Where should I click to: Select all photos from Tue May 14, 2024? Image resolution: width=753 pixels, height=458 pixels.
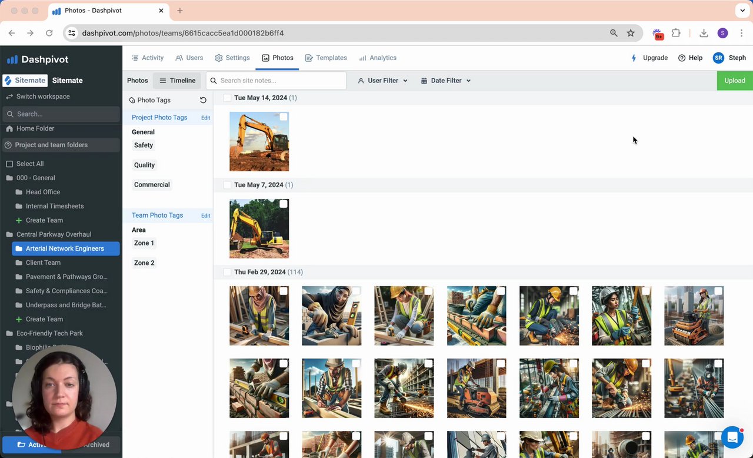pos(227,98)
